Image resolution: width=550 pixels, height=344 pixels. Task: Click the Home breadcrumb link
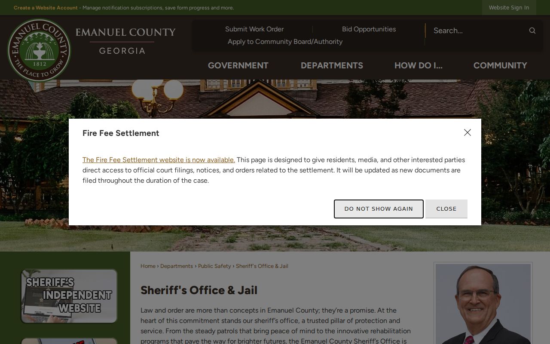(148, 266)
